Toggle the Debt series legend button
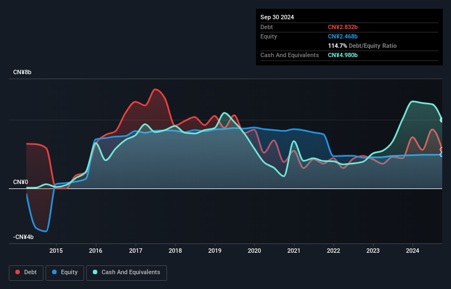 26,273
